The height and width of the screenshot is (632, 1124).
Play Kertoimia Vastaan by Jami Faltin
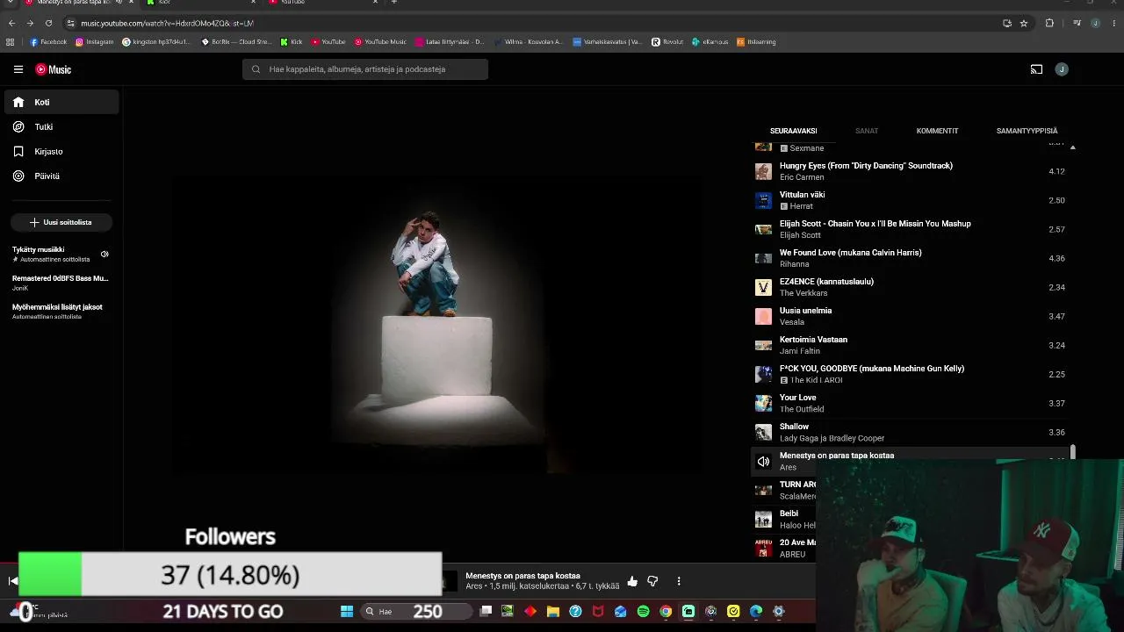(x=911, y=345)
